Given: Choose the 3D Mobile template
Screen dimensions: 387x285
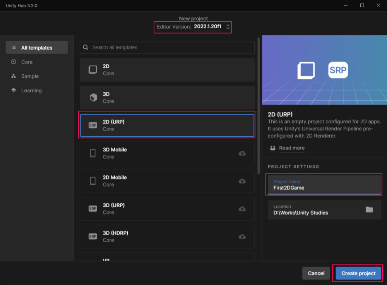Looking at the screenshot, I should coord(167,153).
